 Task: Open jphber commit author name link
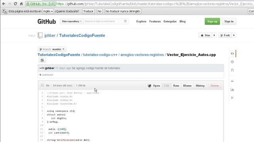click(x=50, y=68)
